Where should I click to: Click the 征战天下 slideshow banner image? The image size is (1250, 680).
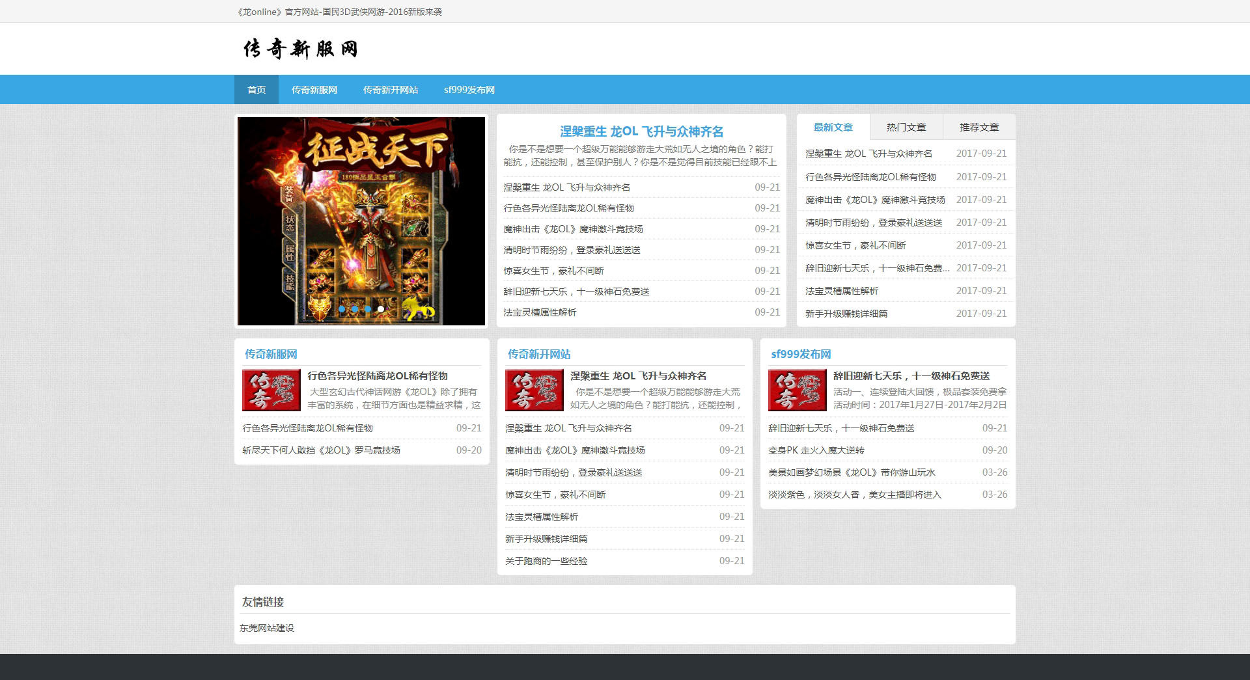click(361, 221)
